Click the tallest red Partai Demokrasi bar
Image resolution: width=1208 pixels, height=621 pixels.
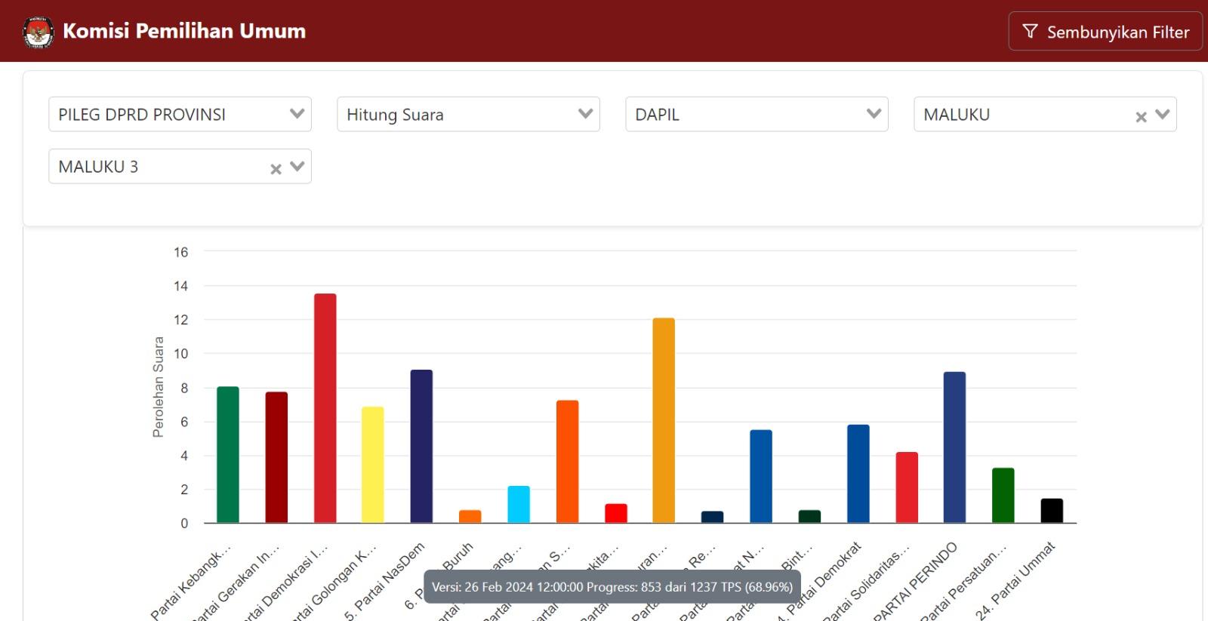tap(325, 408)
